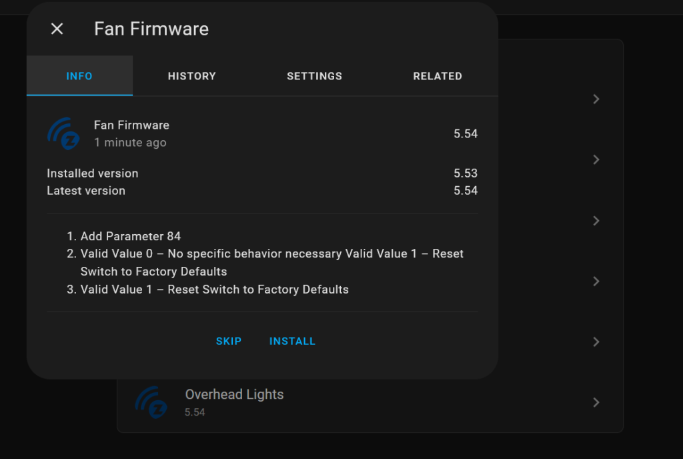Click the 5.54 version under Overhead Lights
683x459 pixels.
pos(195,412)
